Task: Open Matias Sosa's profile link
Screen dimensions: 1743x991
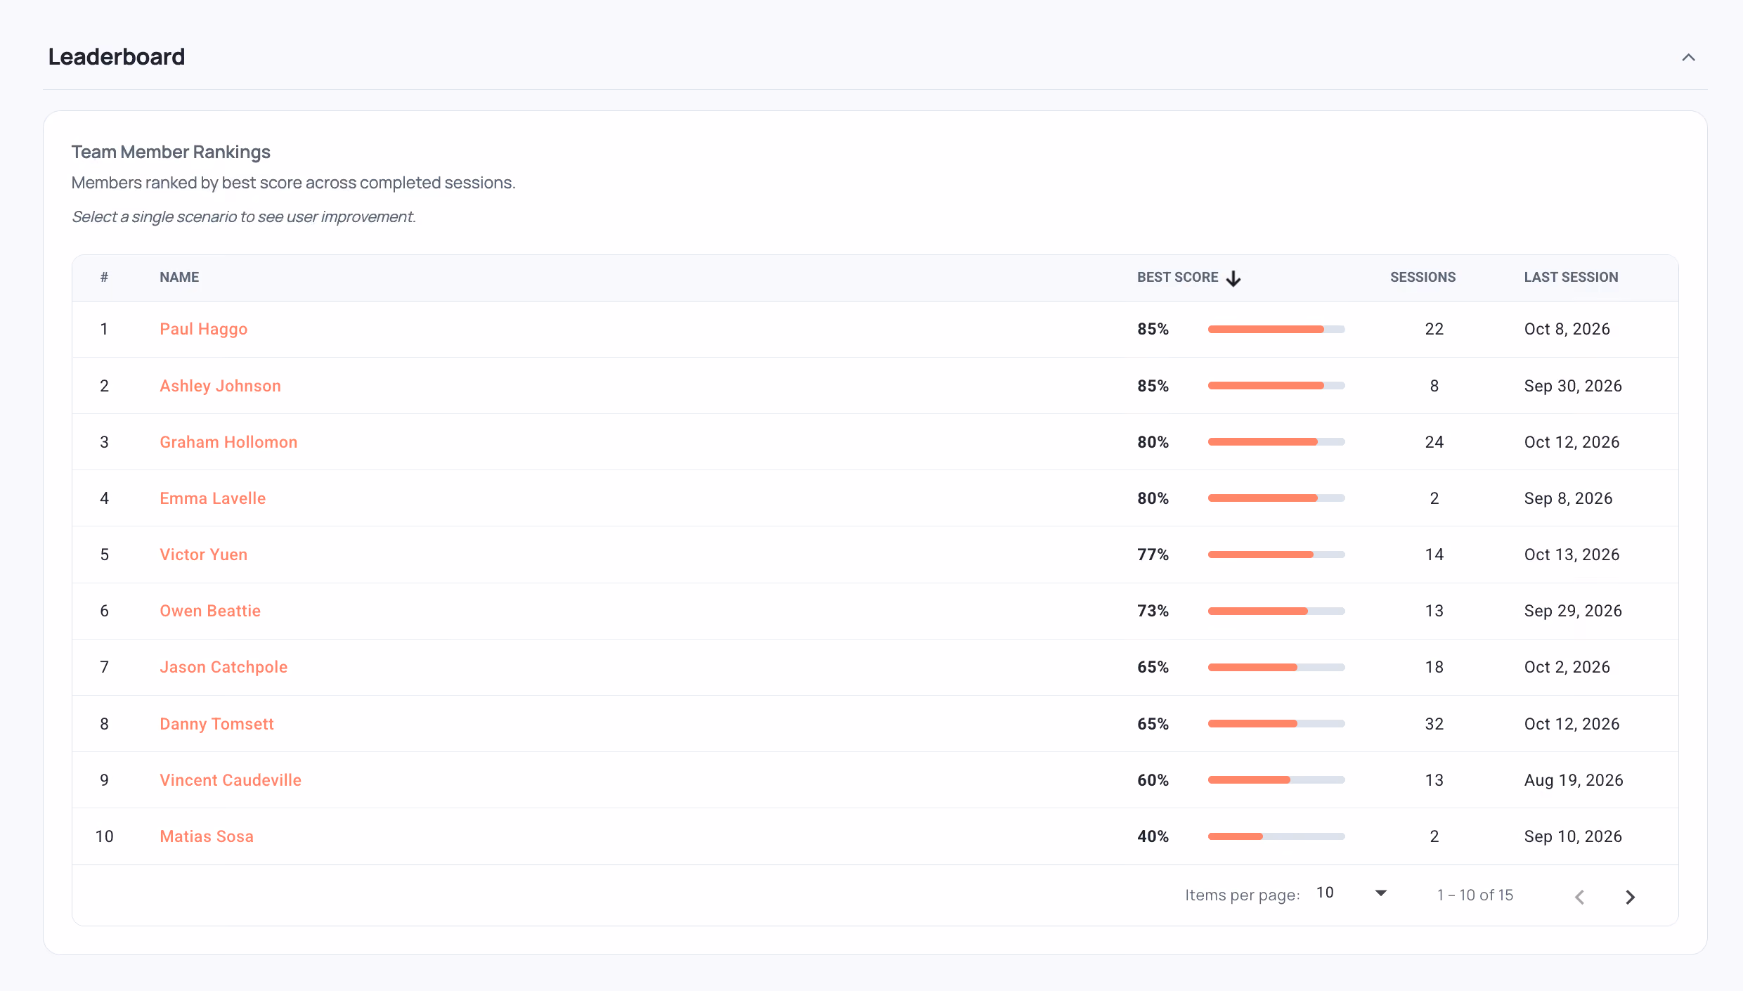Action: point(207,836)
